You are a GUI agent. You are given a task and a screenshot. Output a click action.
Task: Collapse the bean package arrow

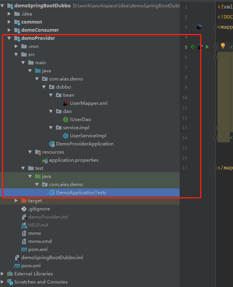coord(51,95)
